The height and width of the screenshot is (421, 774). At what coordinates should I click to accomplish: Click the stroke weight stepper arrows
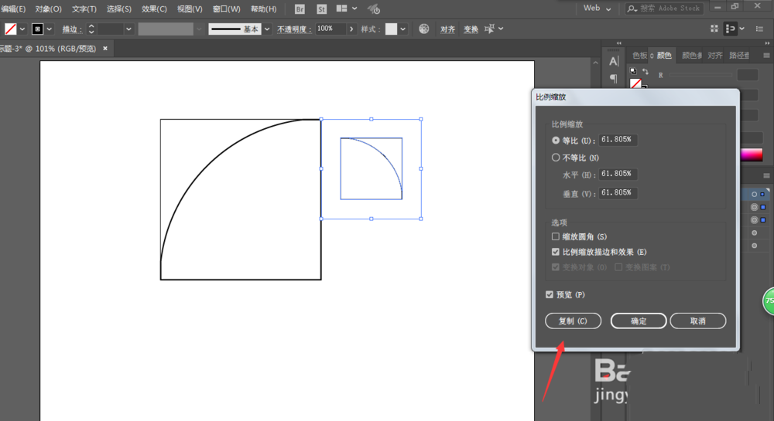coord(91,29)
